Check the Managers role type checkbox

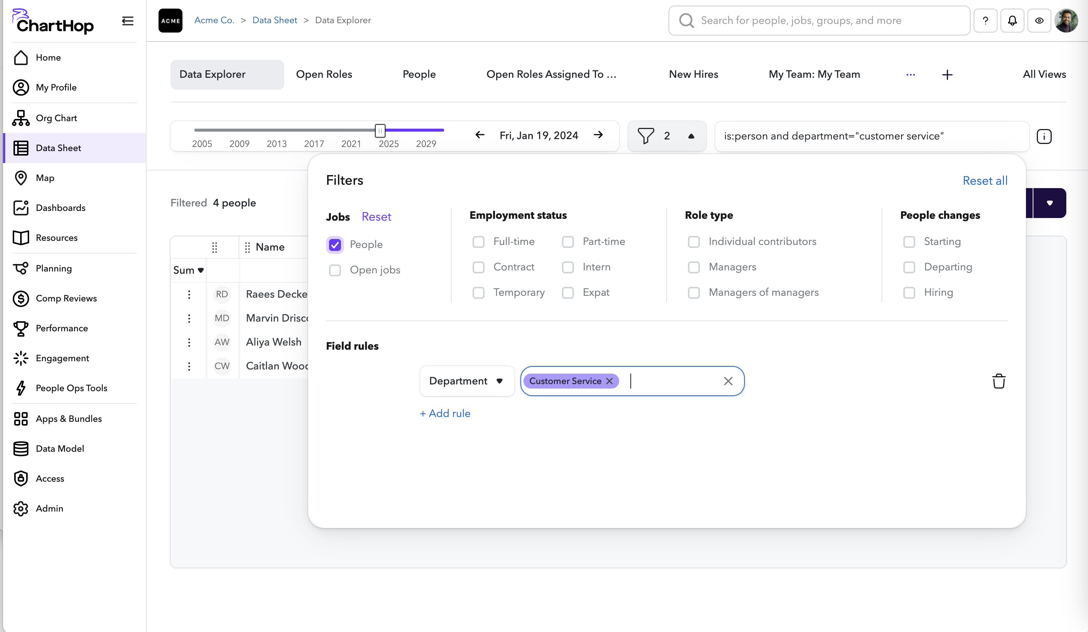(694, 267)
